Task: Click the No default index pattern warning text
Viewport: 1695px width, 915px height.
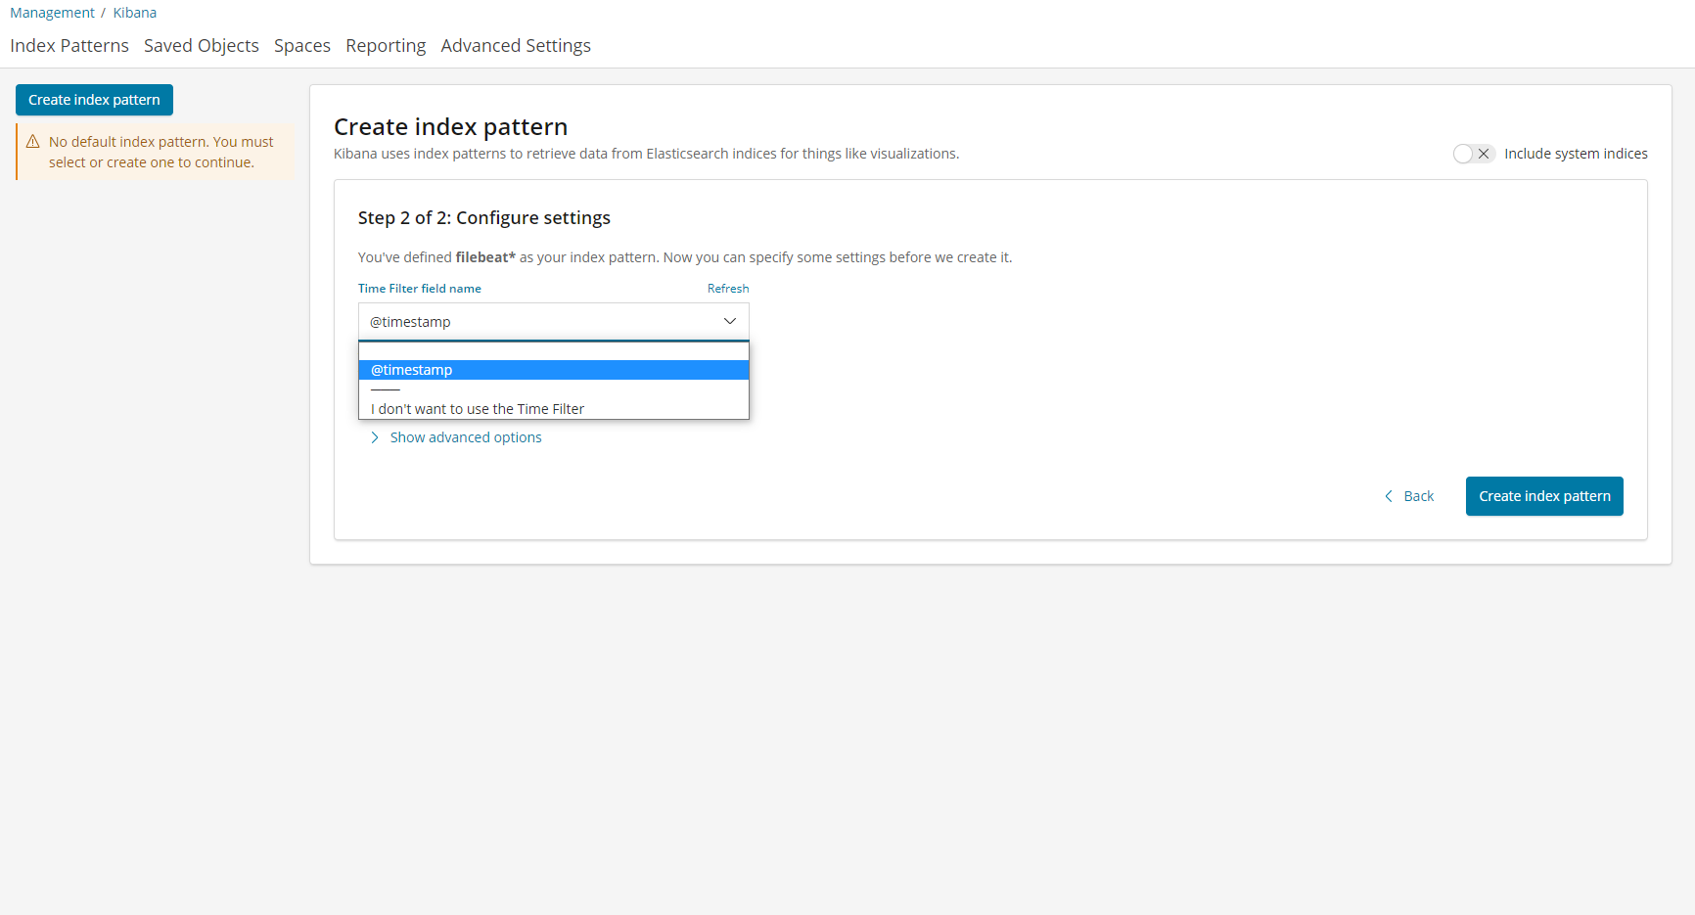Action: coord(161,152)
